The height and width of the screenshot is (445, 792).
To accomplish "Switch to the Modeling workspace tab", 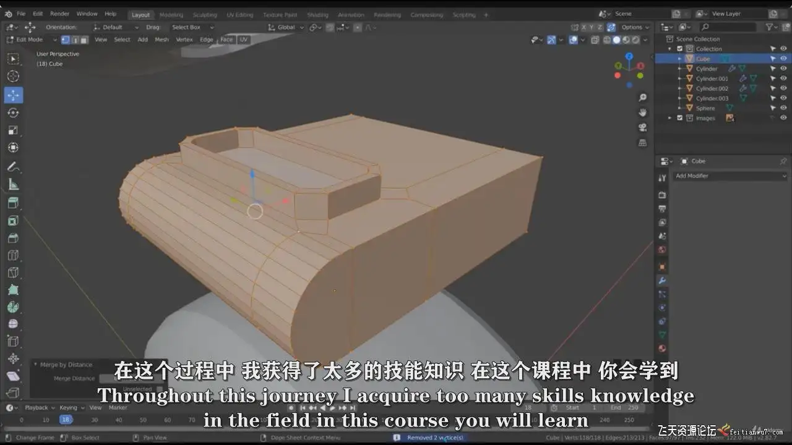I will pos(171,15).
